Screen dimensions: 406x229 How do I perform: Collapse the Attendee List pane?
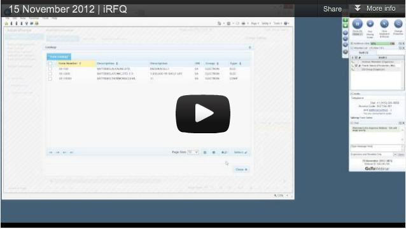[352, 48]
